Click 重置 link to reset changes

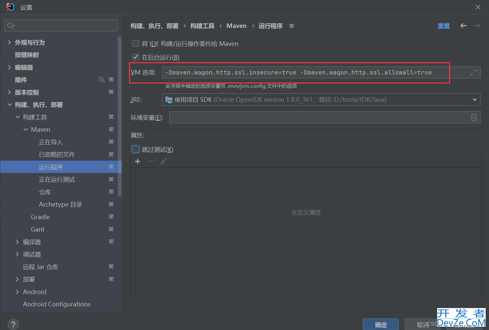(443, 26)
